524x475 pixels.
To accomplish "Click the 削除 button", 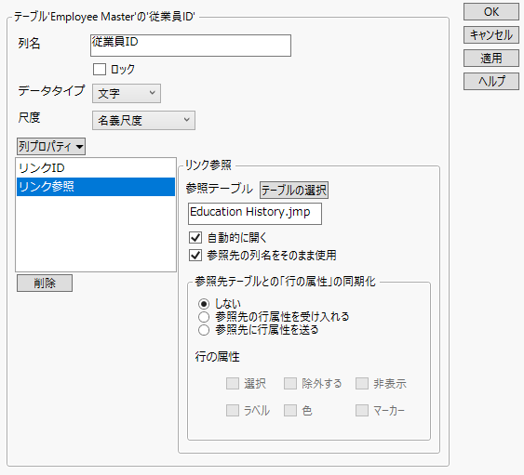I will [45, 284].
